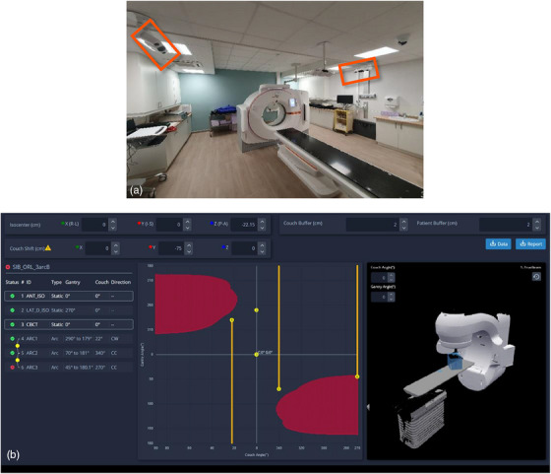
Task: Focus the Patient Buffer input field
Action: [x=506, y=225]
